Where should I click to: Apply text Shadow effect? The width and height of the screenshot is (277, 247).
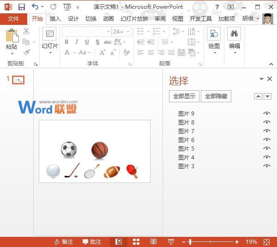pos(97,42)
